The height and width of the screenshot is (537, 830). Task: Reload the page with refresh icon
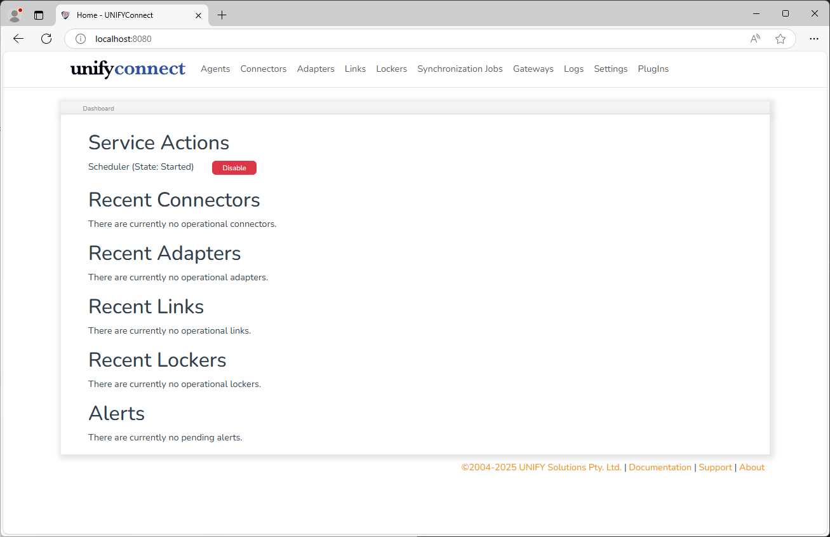click(x=46, y=39)
